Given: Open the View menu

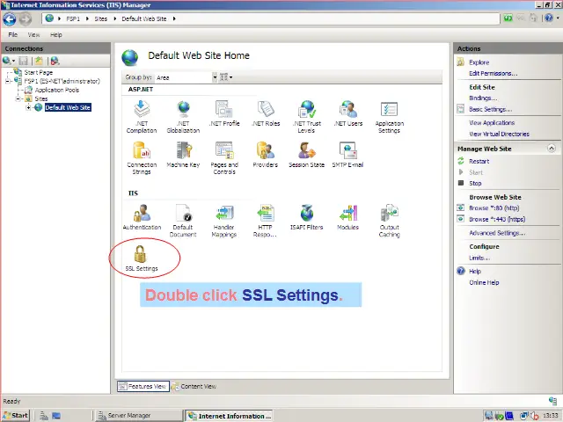Looking at the screenshot, I should [33, 35].
